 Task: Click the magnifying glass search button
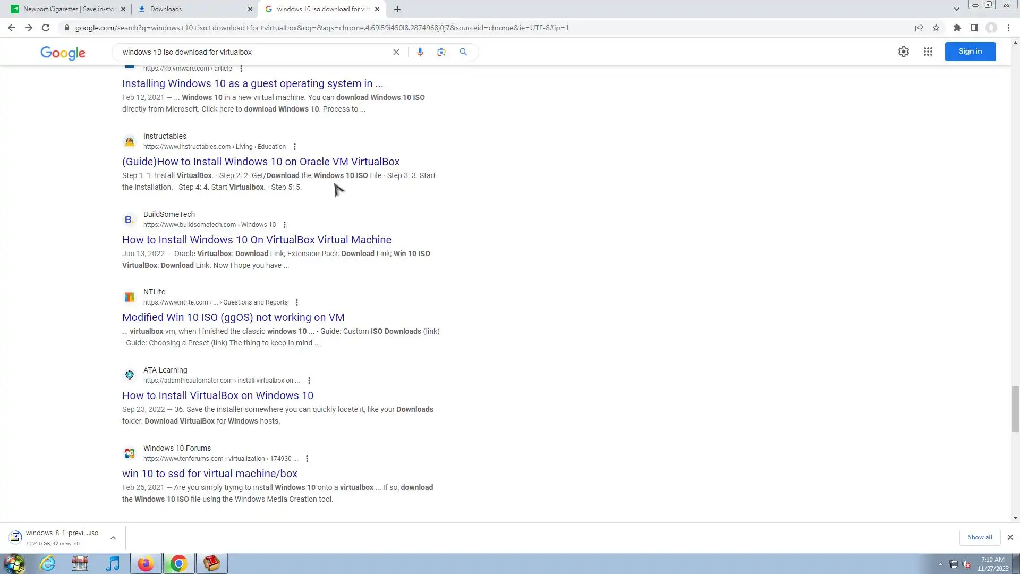pyautogui.click(x=463, y=52)
